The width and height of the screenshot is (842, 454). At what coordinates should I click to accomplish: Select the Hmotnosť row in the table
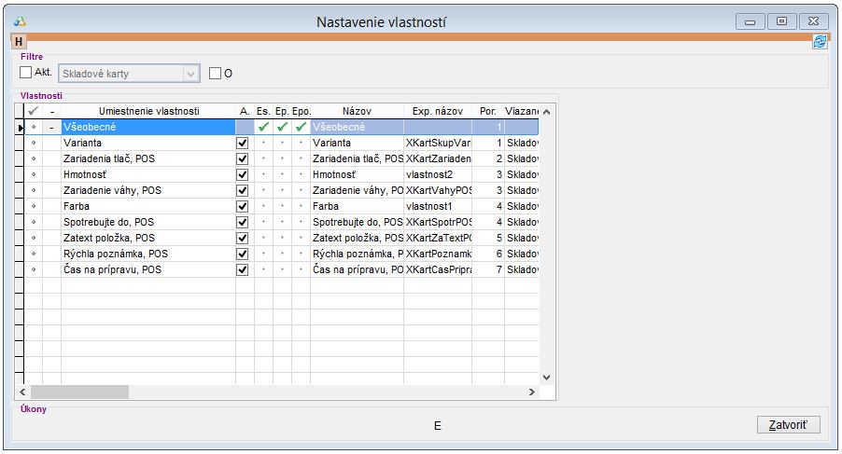tap(147, 175)
